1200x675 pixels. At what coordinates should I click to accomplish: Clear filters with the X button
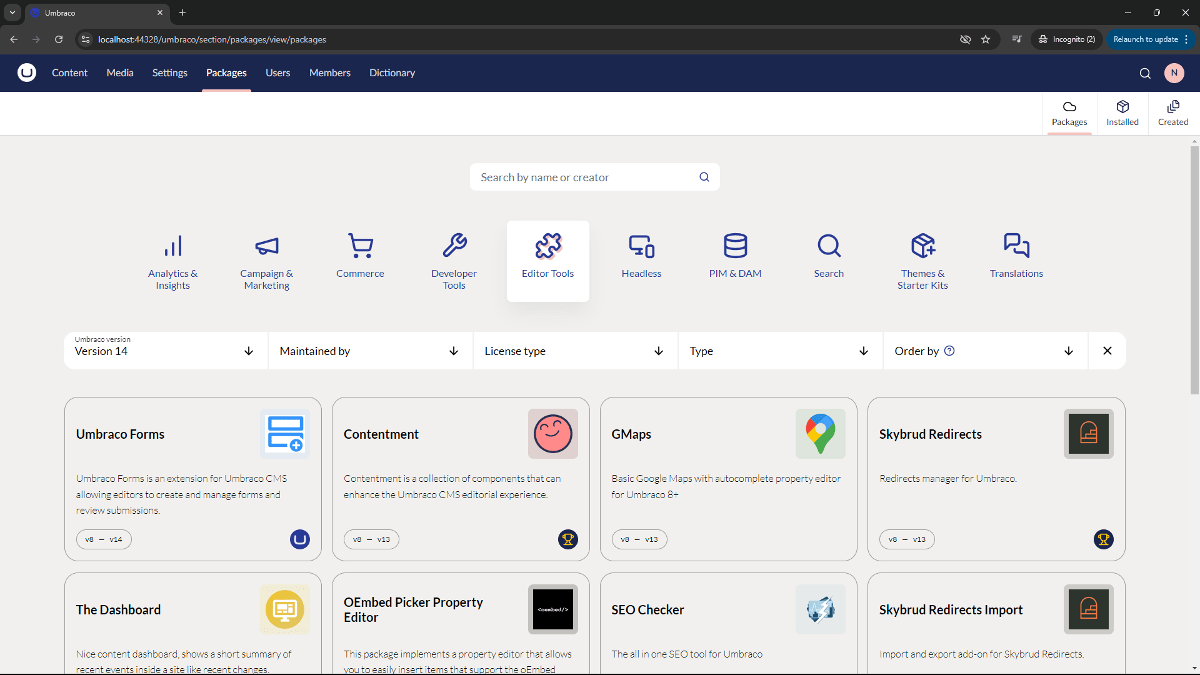click(1107, 351)
